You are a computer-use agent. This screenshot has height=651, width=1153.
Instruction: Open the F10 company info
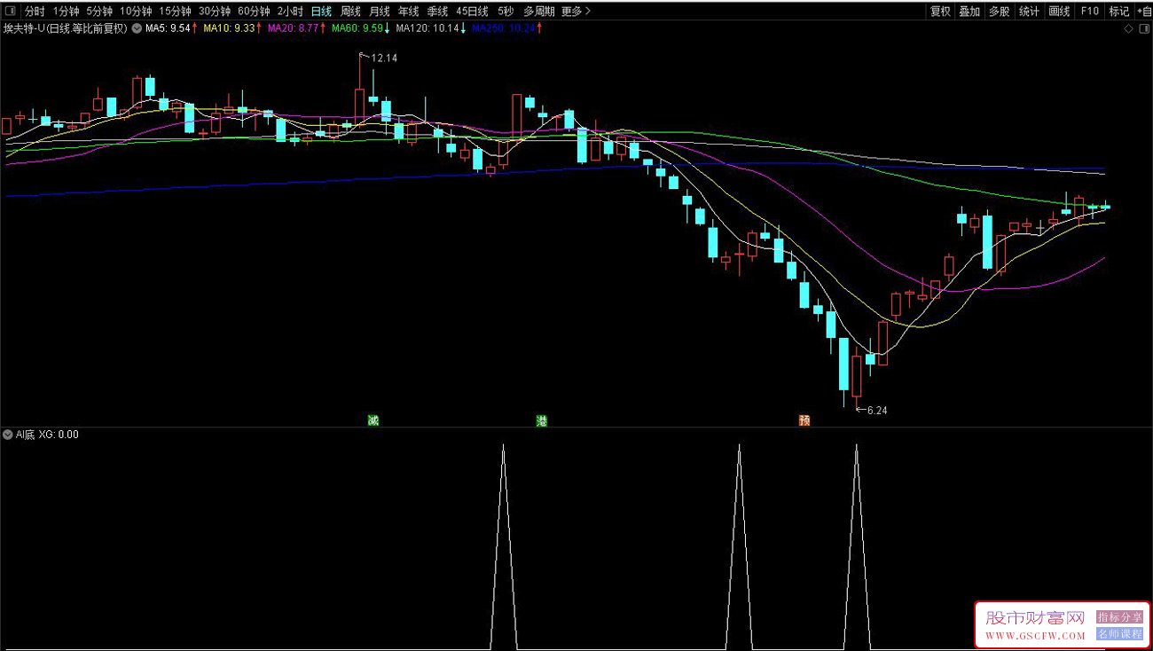[x=1090, y=12]
